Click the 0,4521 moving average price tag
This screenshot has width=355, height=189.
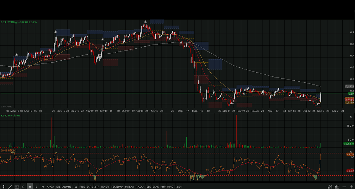click(349, 86)
